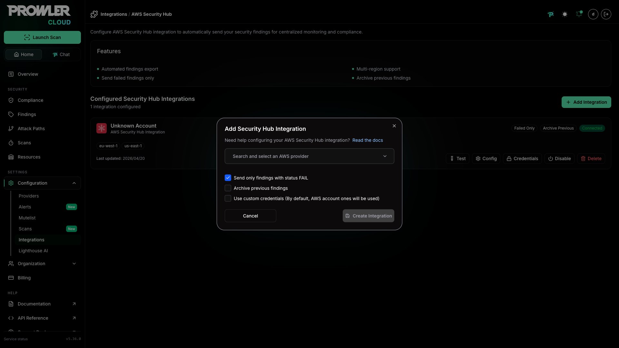Open the 'Read the docs' link

point(368,140)
